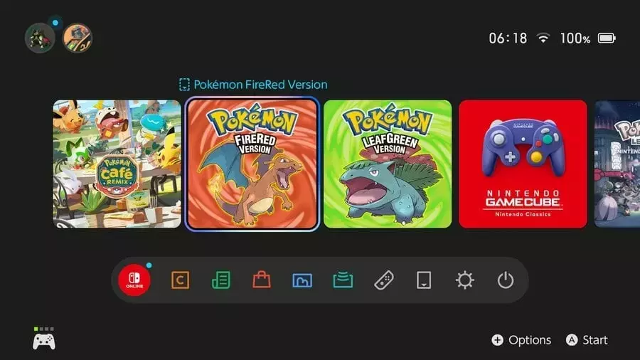
Task: Open System Settings gear icon
Action: point(464,280)
